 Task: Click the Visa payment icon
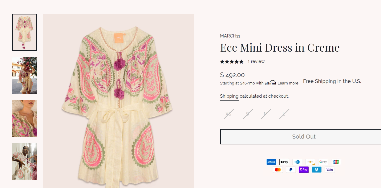[330, 170]
